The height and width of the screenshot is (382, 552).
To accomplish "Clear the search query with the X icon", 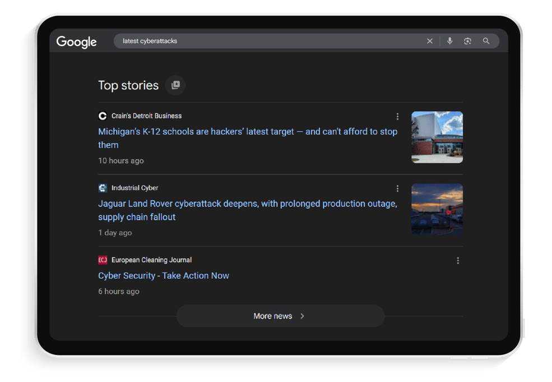I will pyautogui.click(x=430, y=41).
